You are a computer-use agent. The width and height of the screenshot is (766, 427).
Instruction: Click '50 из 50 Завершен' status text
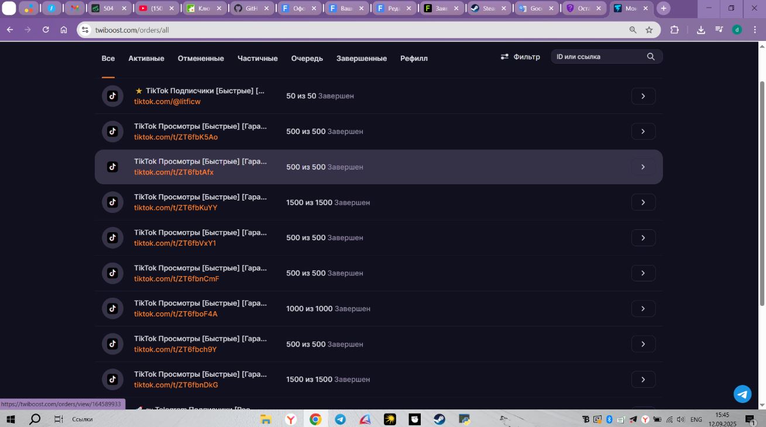(320, 96)
